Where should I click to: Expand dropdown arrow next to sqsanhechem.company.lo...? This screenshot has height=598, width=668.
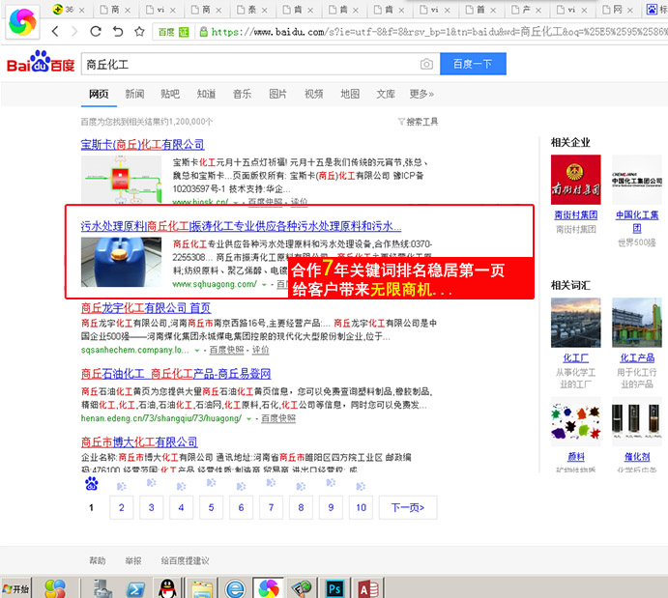[x=197, y=351]
